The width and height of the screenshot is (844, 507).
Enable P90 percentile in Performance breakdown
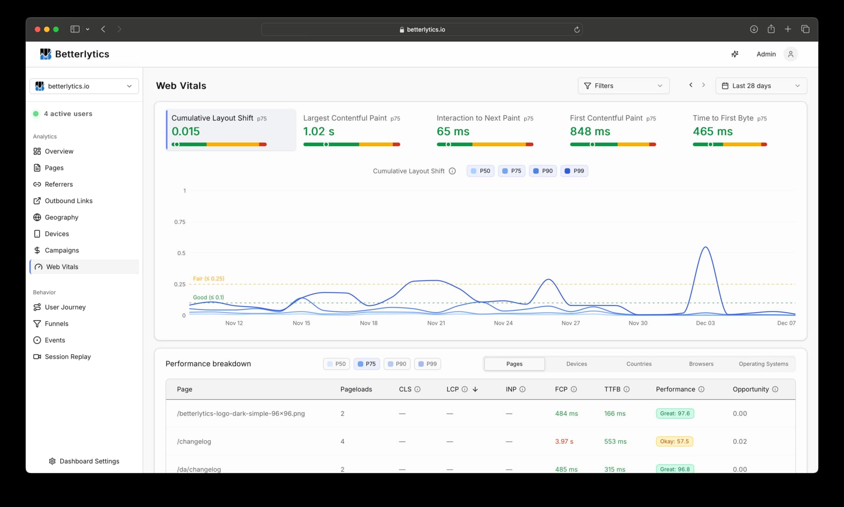pos(397,364)
